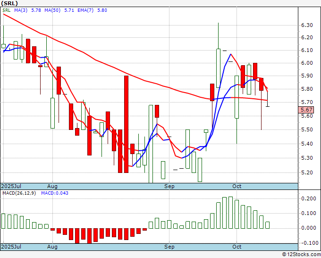Click the EMA(7) legend label
Screen dimensions: 321x258
[85, 10]
